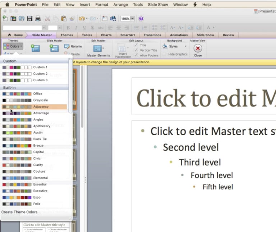Close Master View with red X
This screenshot has width=276, height=232.
click(x=198, y=48)
